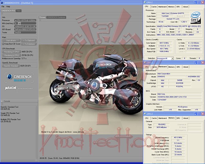Open Cache tab in bottom CPU-Z window
The image size is (205, 164).
[154, 118]
